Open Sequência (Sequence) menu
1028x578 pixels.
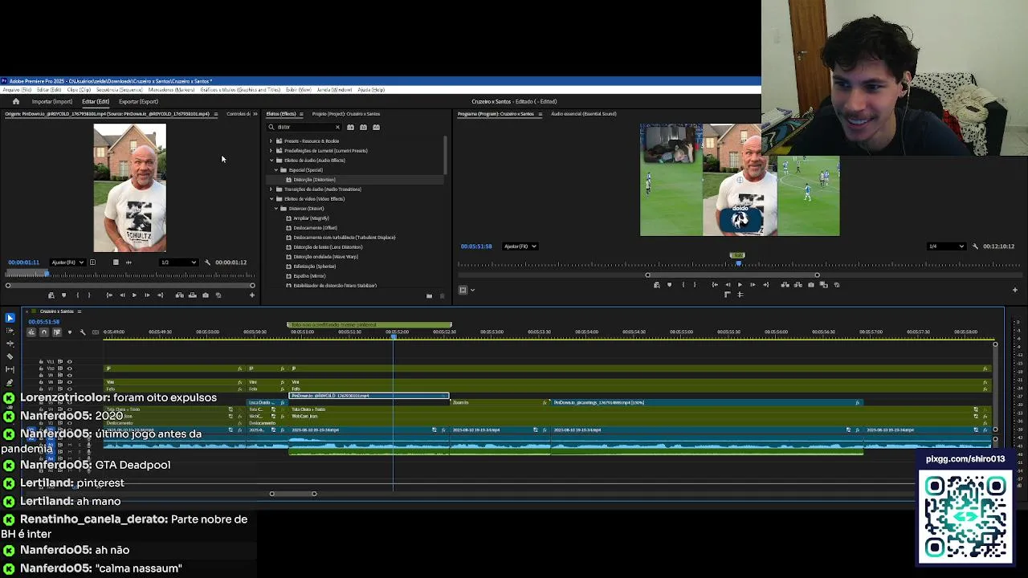pyautogui.click(x=119, y=90)
